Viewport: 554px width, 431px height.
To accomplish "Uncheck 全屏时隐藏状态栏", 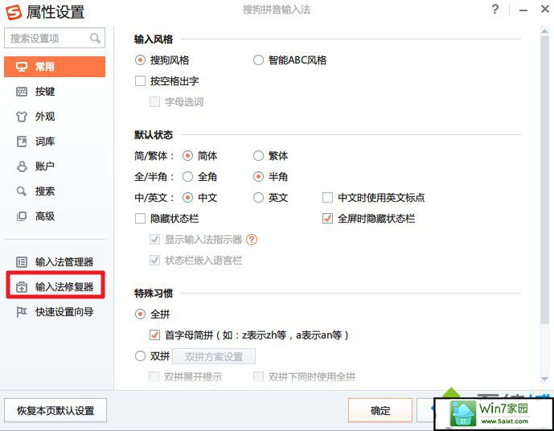I will pyautogui.click(x=327, y=219).
